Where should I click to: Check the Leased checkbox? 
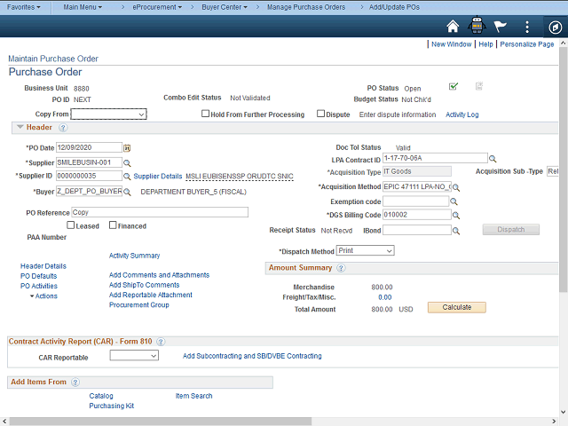click(71, 226)
